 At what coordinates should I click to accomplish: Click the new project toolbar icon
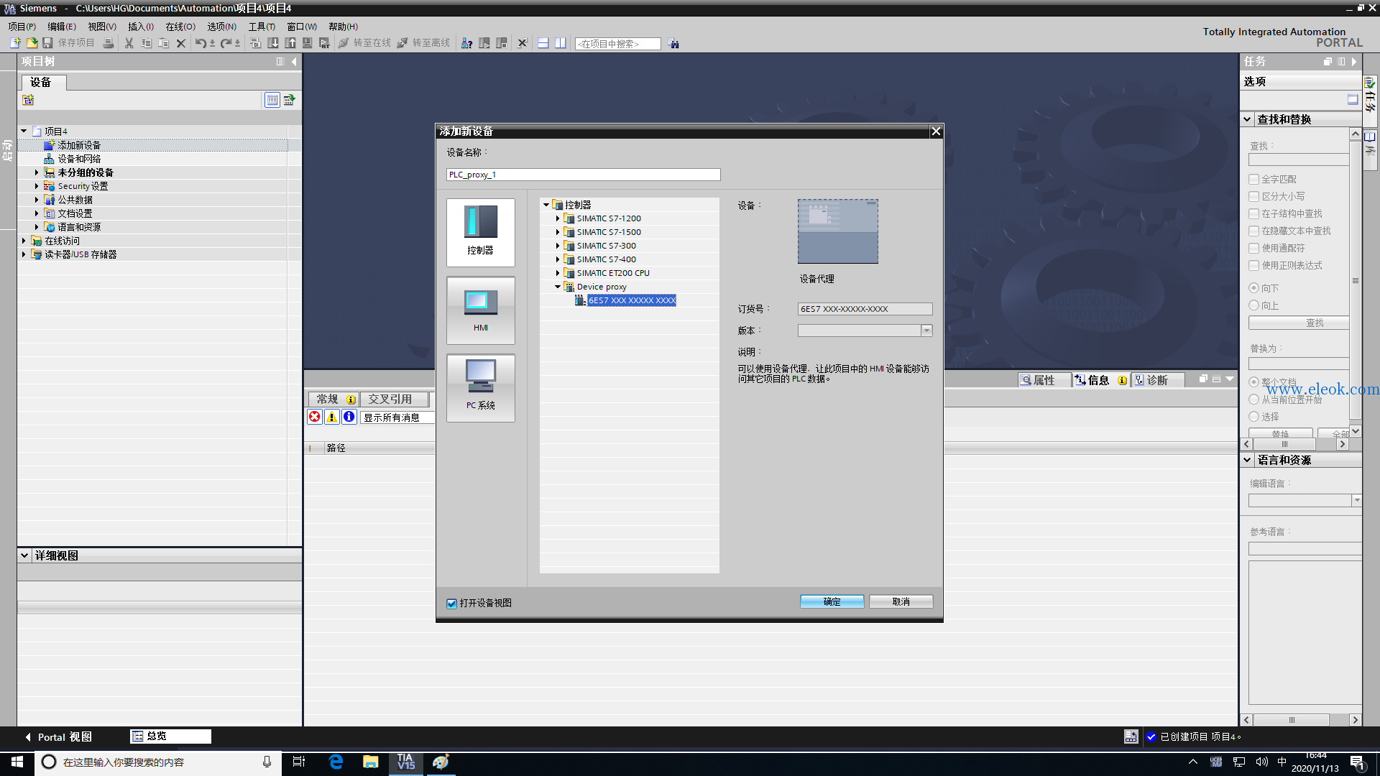pyautogui.click(x=15, y=43)
